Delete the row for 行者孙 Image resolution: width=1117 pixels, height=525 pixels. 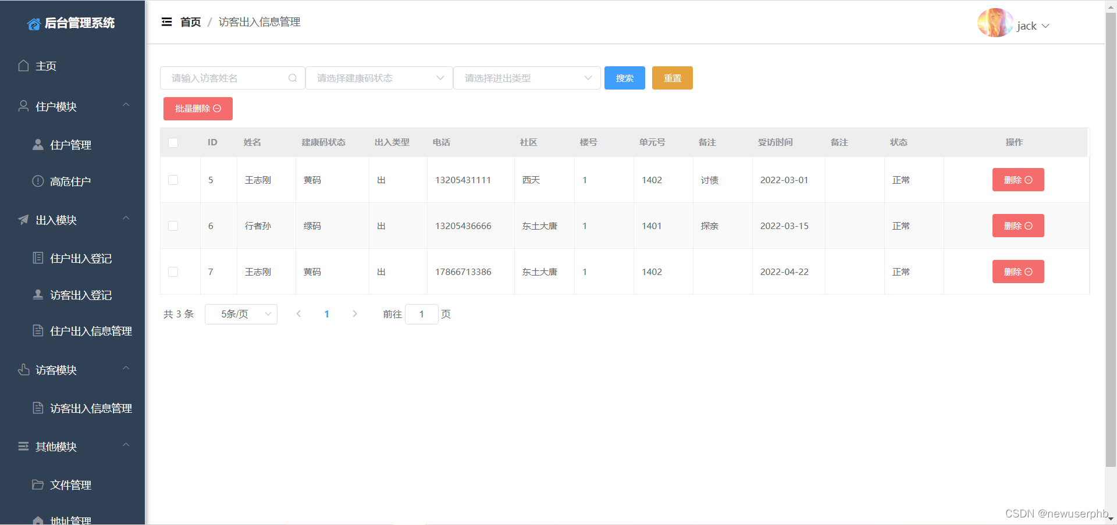[1018, 226]
